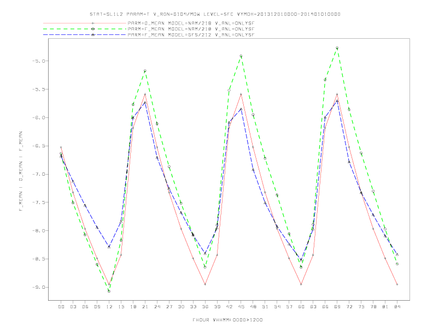433x334 pixels.
Task: Click x-axis tick label 78
Action: (x=373, y=307)
